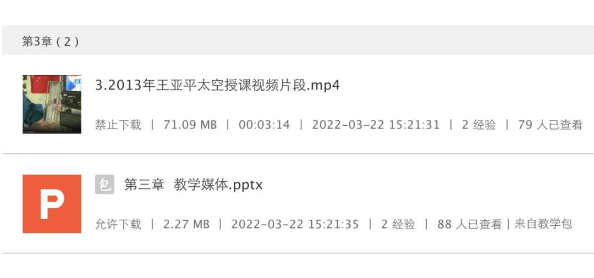This screenshot has height=278, width=594.
Task: Select the 71.09 MB file size text
Action: click(x=190, y=125)
